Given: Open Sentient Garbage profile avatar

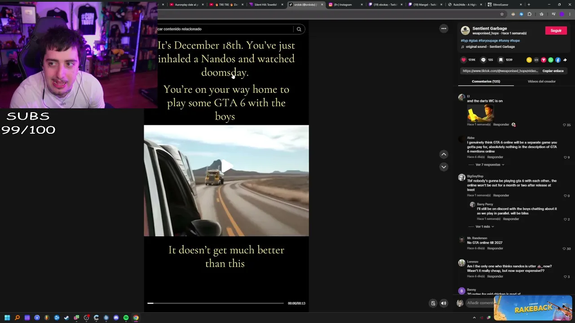Looking at the screenshot, I should (x=465, y=31).
